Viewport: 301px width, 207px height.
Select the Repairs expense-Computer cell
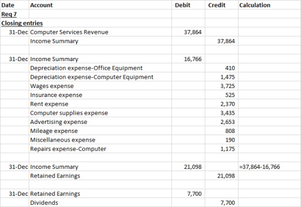tap(100, 149)
